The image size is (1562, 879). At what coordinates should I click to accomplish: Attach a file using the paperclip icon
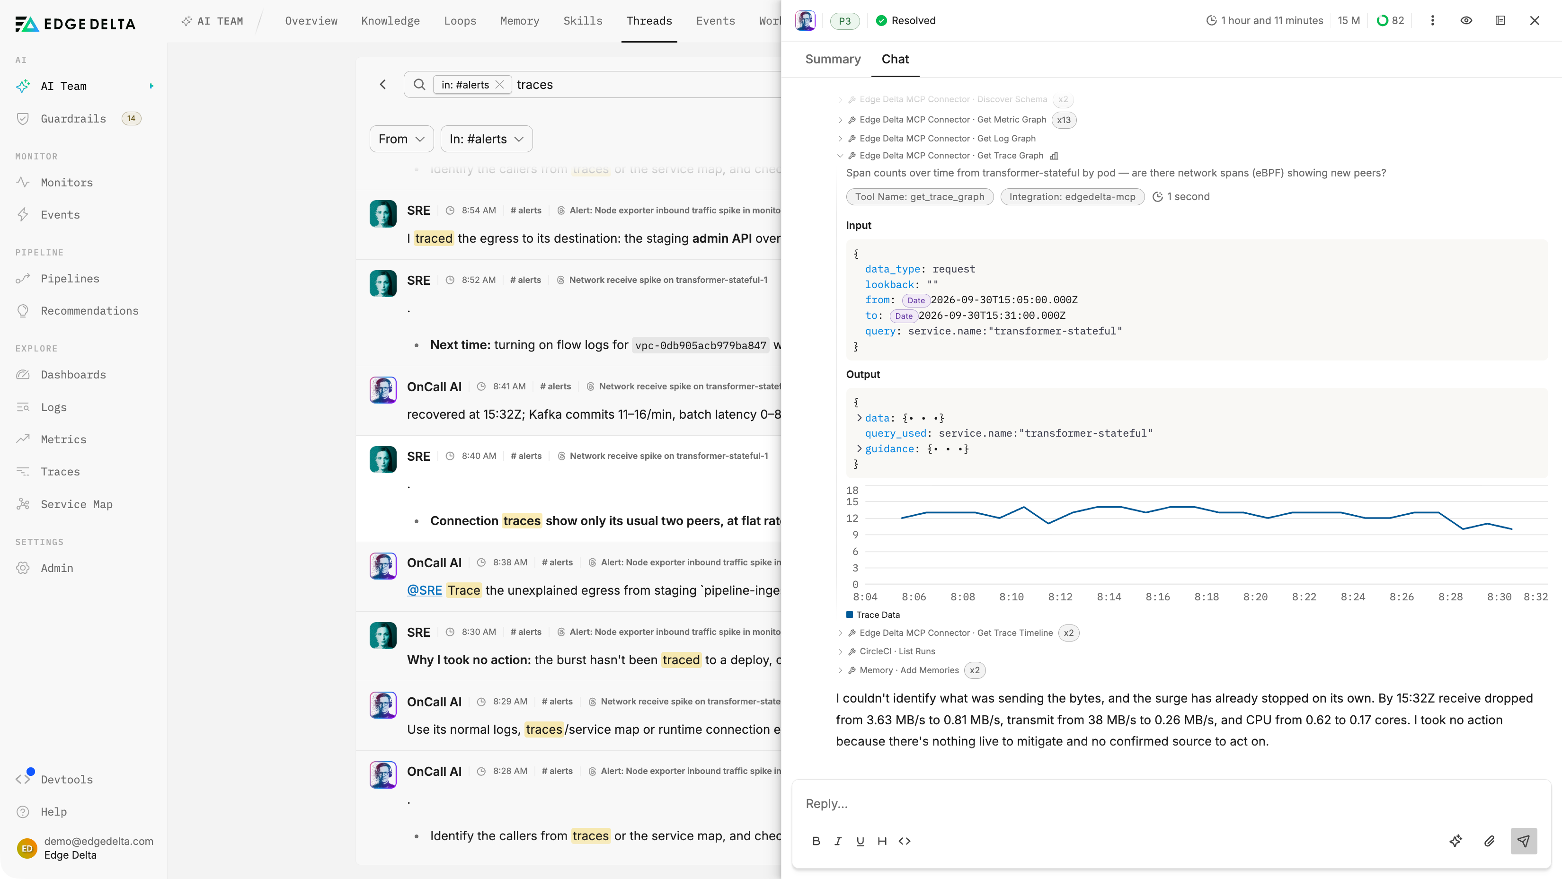click(1489, 841)
